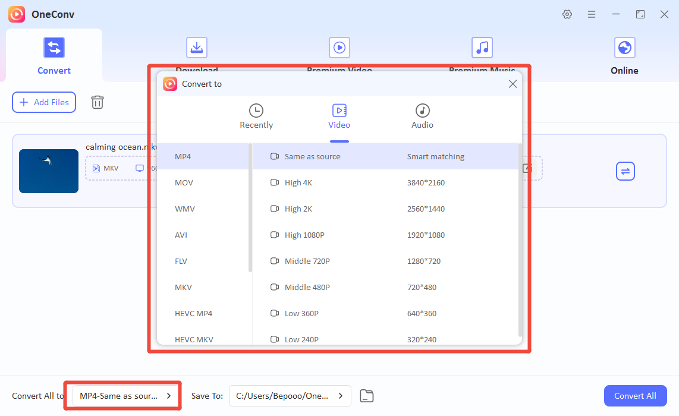Close the Convert to dialog

513,84
